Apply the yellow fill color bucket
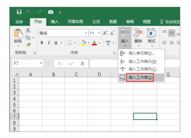 click(84, 43)
